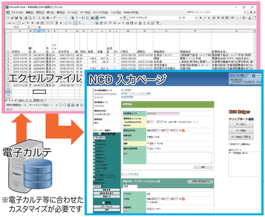Click the データ抽出 button in NCD Helper
The width and height of the screenshot is (265, 217).
point(241,131)
